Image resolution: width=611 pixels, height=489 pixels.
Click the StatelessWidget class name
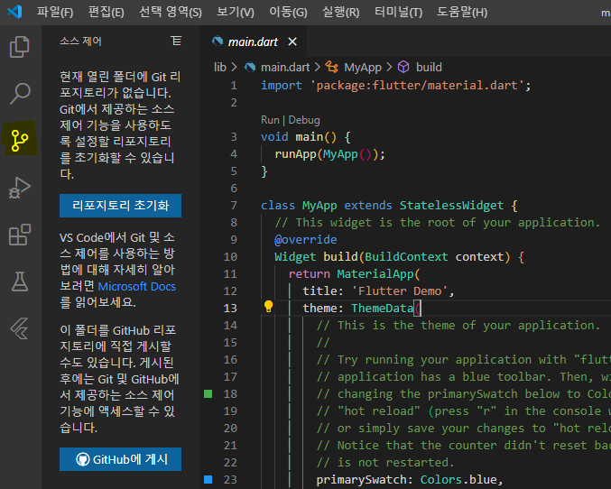451,206
